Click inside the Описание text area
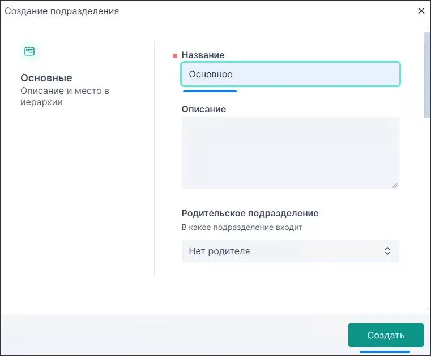The image size is (431, 356). pyautogui.click(x=291, y=153)
